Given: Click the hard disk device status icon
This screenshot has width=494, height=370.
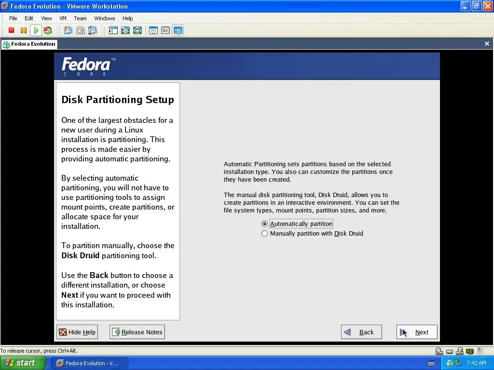Looking at the screenshot, I should (450, 351).
